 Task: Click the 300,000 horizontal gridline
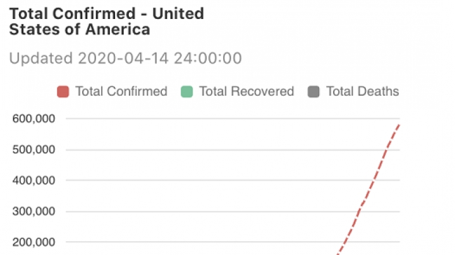(221, 212)
